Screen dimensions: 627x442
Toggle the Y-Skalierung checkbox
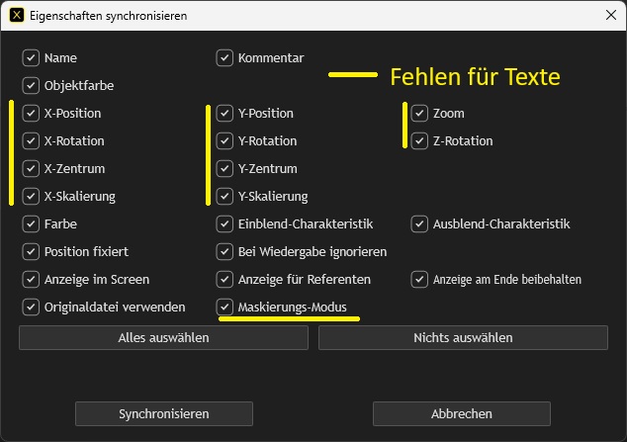[224, 196]
